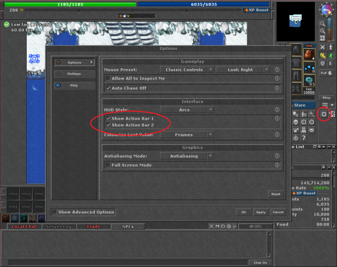The image size is (337, 267).
Task: Select the yellow sword balanced mode
Action: pyautogui.click(x=322, y=56)
